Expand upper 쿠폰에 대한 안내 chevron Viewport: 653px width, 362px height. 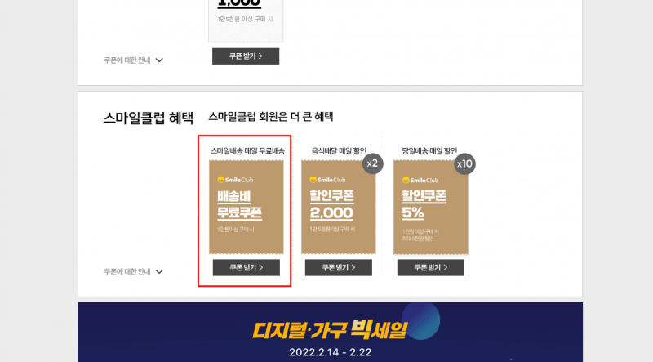[159, 60]
